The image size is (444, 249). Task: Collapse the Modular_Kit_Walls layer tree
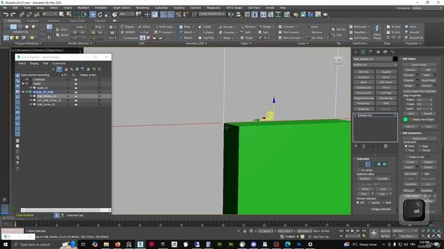pos(23,92)
